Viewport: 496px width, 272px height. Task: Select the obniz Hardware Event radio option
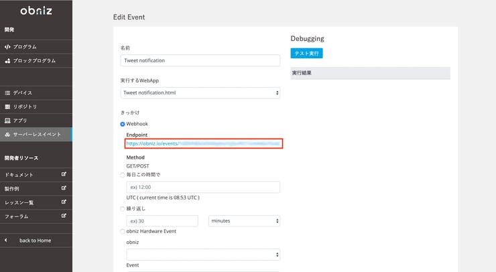[x=122, y=231]
